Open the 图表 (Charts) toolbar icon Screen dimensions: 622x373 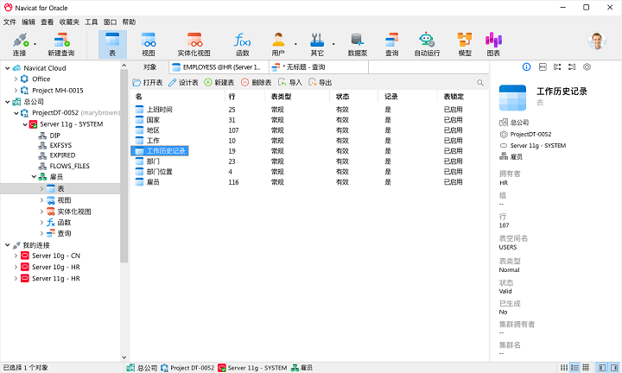(493, 44)
